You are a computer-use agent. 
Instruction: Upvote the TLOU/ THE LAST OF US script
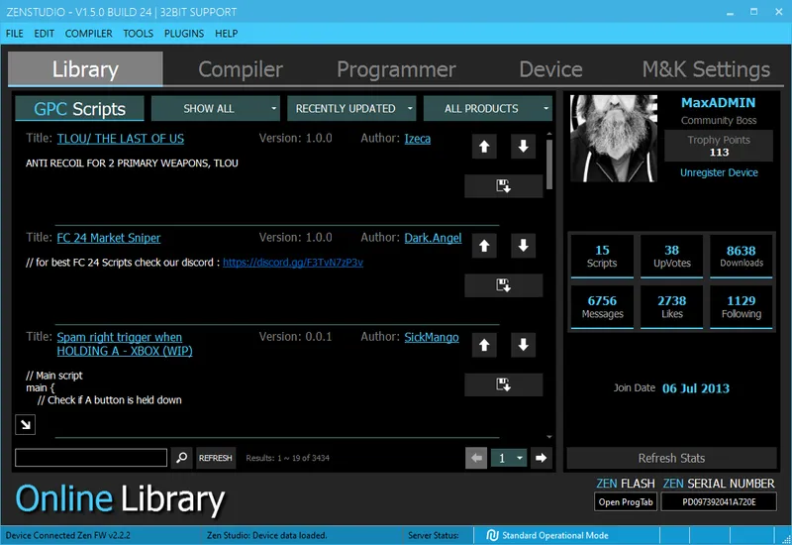tap(484, 147)
